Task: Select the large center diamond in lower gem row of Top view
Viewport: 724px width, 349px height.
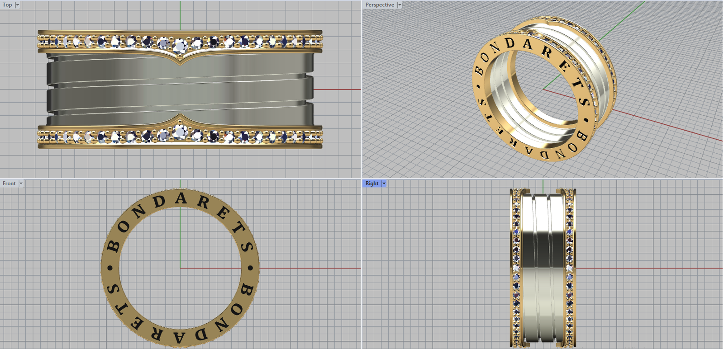Action: (x=180, y=132)
